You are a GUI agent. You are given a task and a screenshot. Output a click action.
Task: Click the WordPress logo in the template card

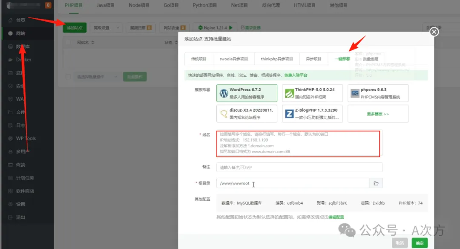pyautogui.click(x=224, y=93)
